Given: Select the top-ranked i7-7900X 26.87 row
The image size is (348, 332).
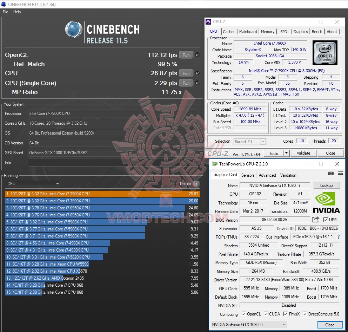Looking at the screenshot, I should (x=102, y=194).
